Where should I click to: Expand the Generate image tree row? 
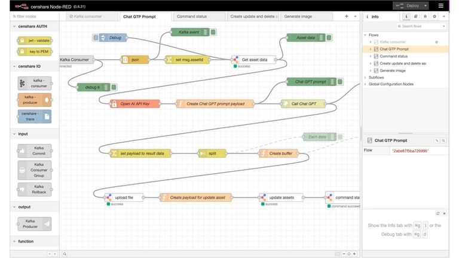[371, 70]
